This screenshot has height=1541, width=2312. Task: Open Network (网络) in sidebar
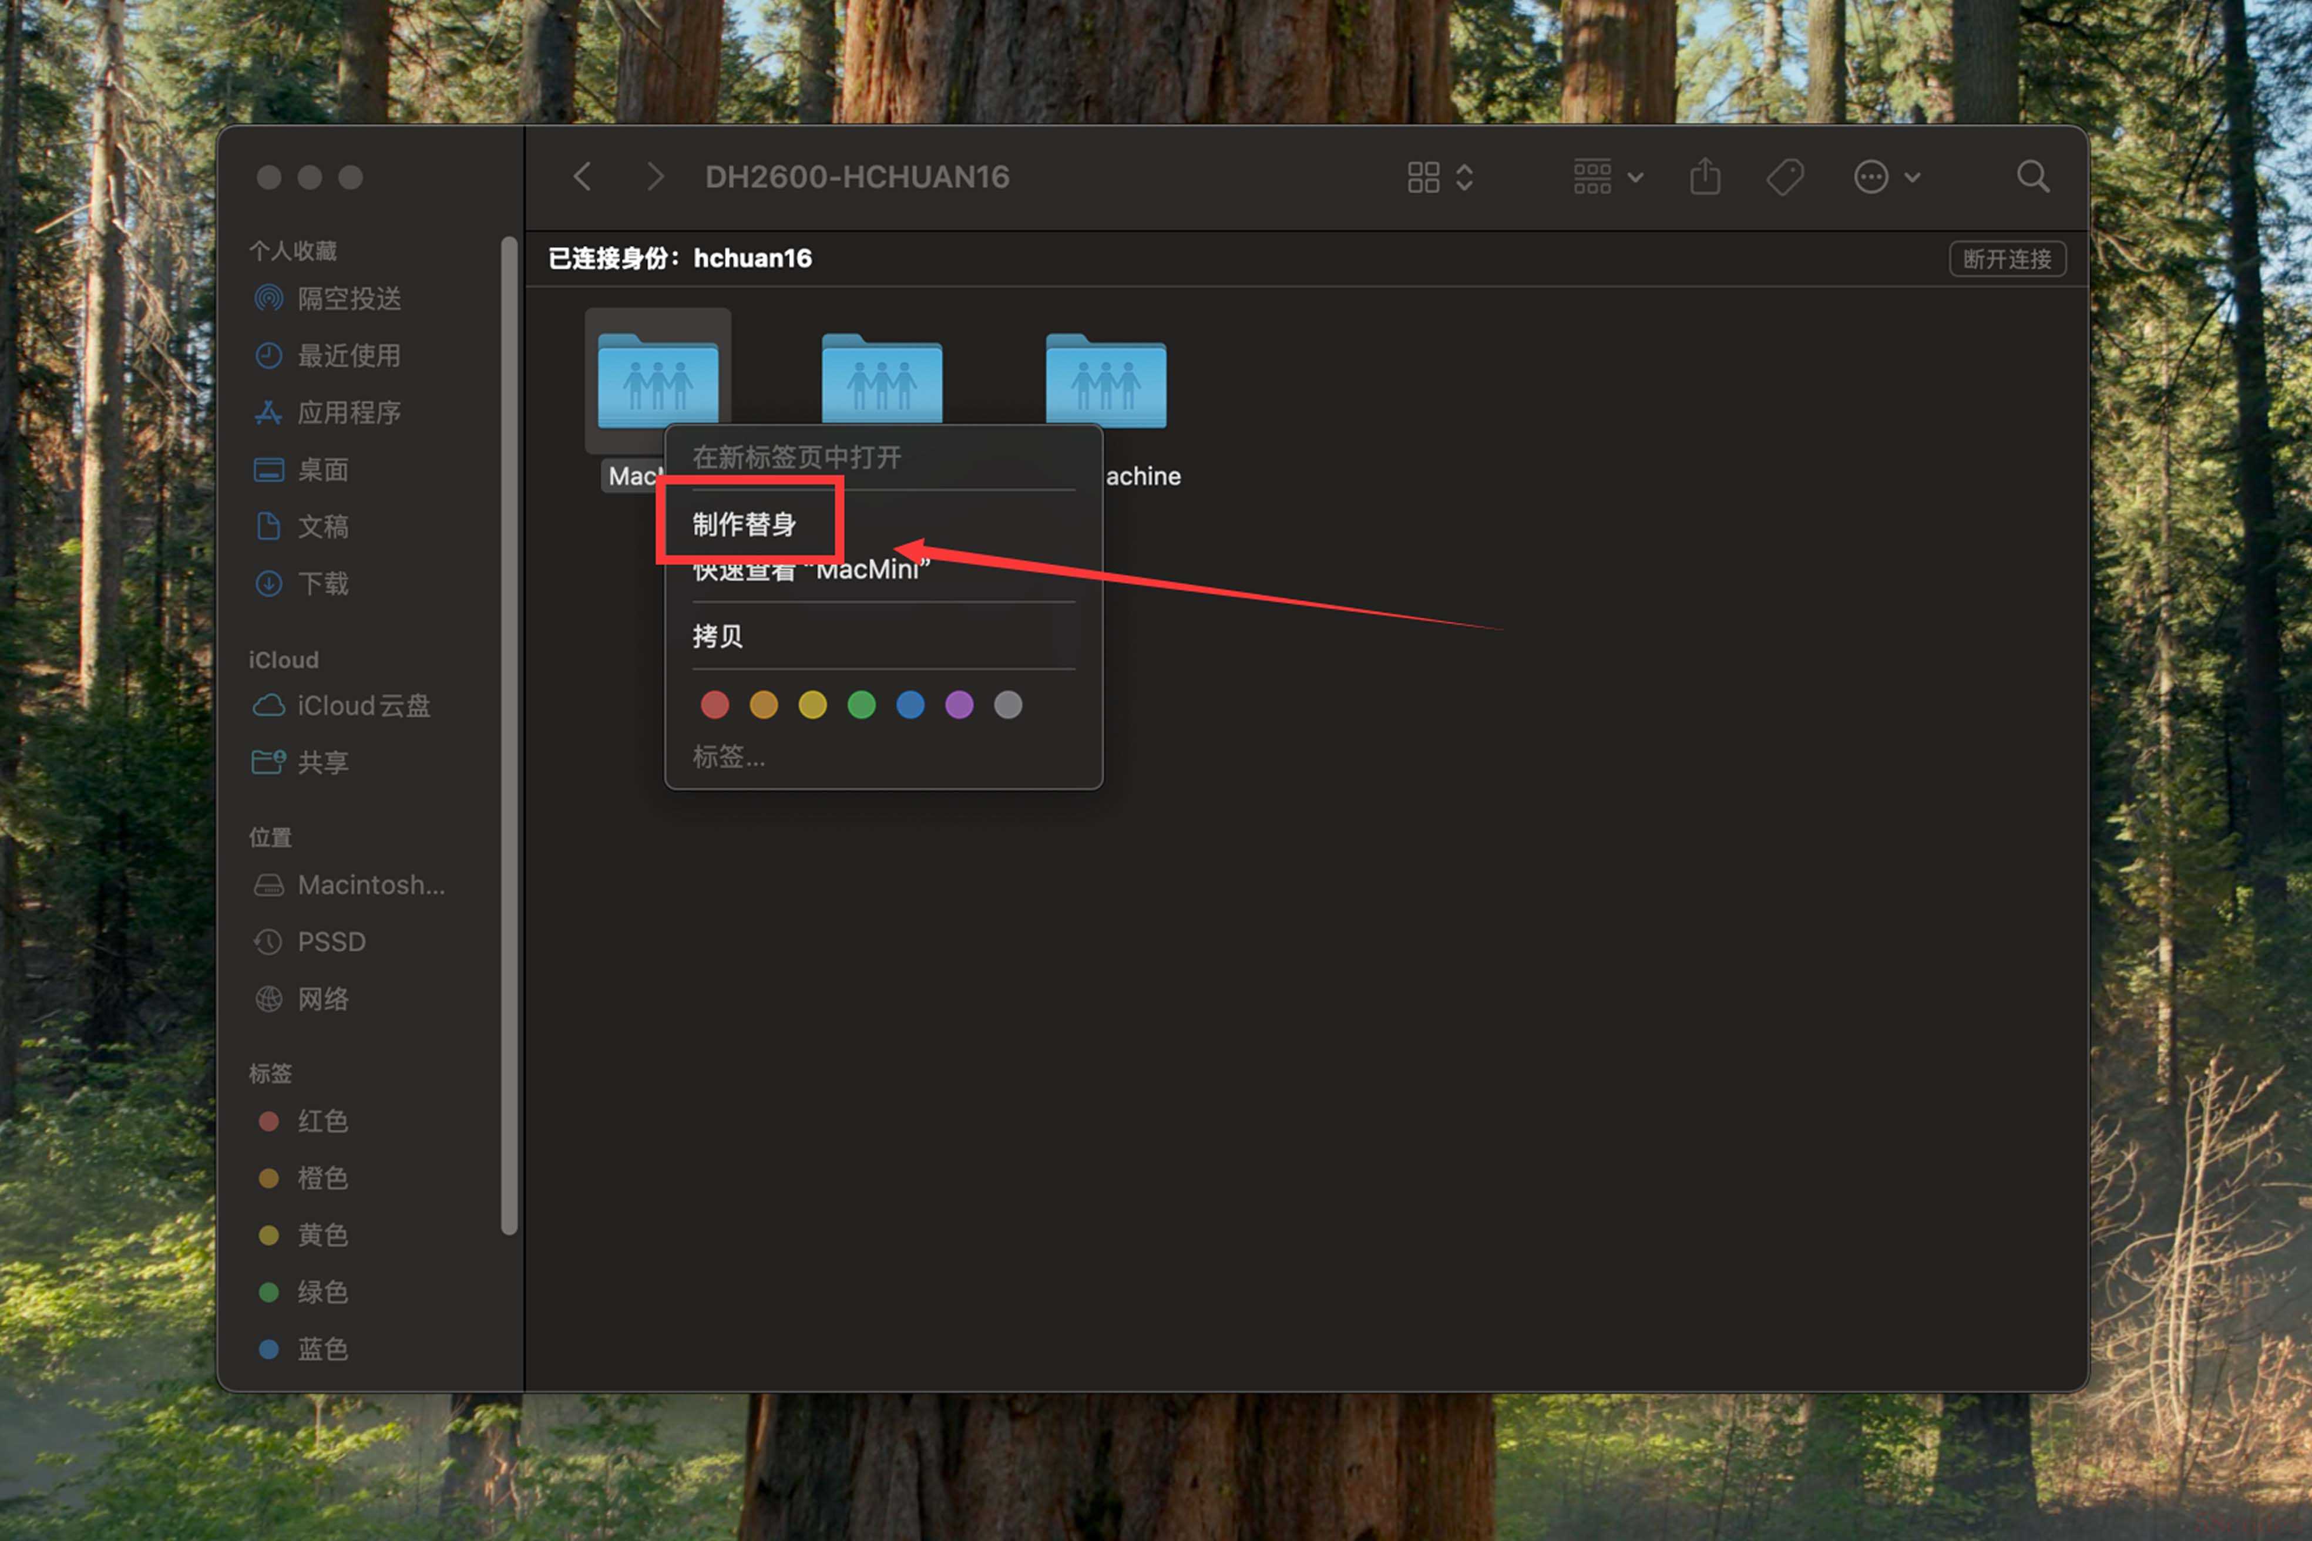(x=322, y=998)
